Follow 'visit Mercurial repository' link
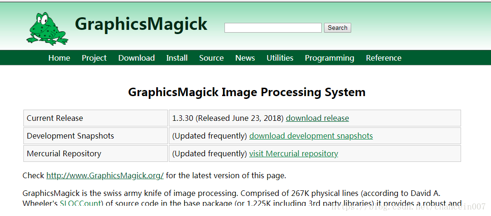The width and height of the screenshot is (491, 216). click(x=293, y=154)
